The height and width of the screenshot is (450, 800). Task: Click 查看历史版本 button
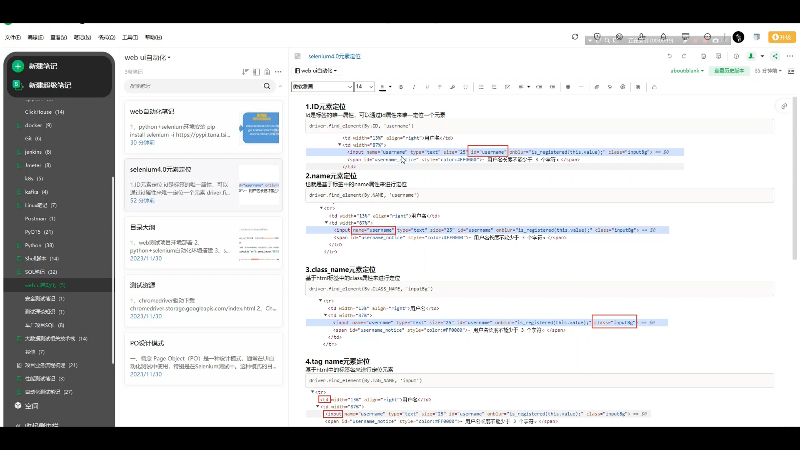tap(729, 71)
